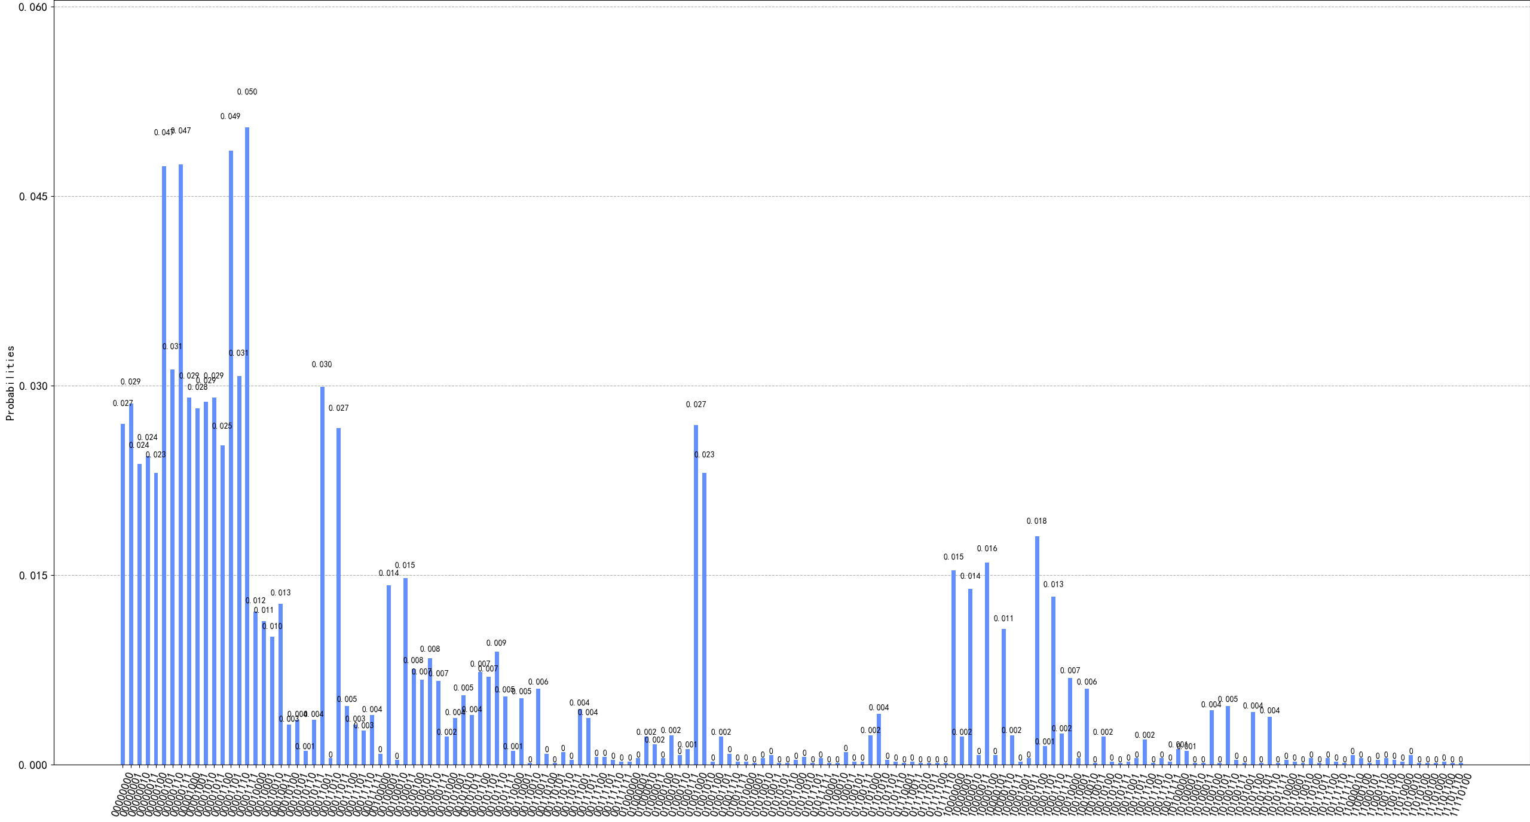Image resolution: width=1530 pixels, height=822 pixels.
Task: Click the Probabilities y-axis title
Action: tap(10, 383)
